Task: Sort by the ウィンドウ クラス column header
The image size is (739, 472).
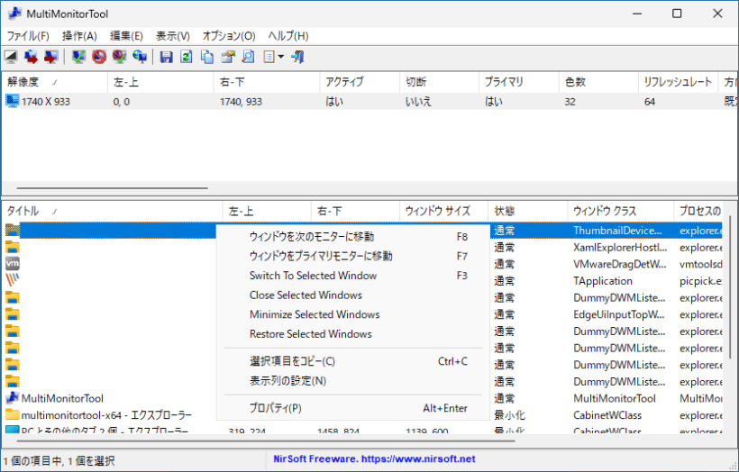Action: 621,211
